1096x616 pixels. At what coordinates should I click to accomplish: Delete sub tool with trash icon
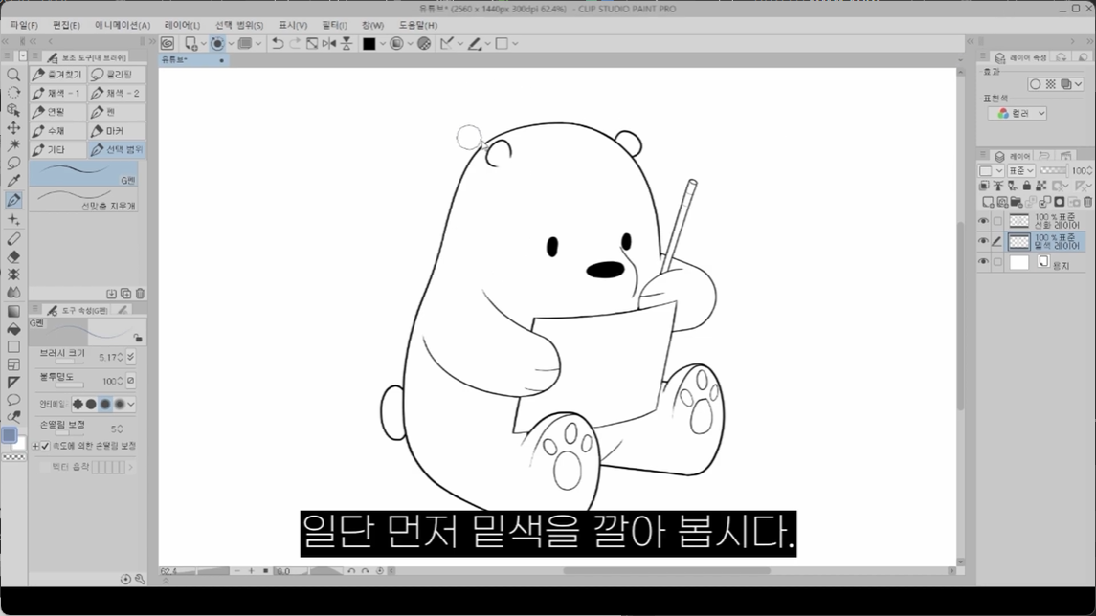click(140, 294)
